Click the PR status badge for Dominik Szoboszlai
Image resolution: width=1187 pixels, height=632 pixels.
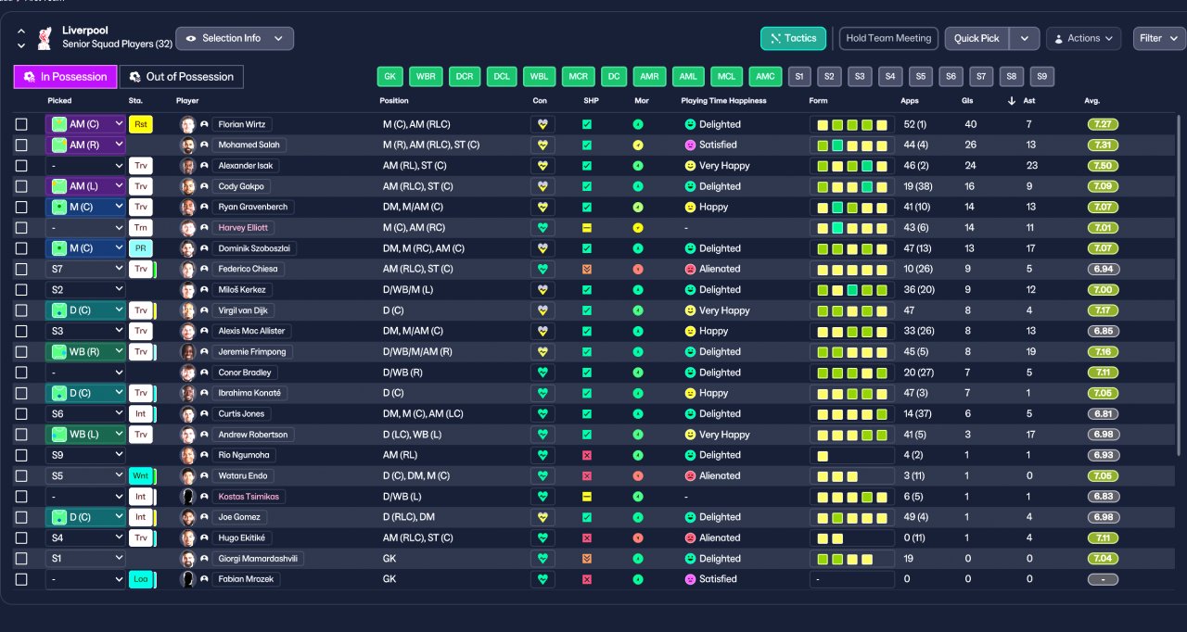(141, 248)
